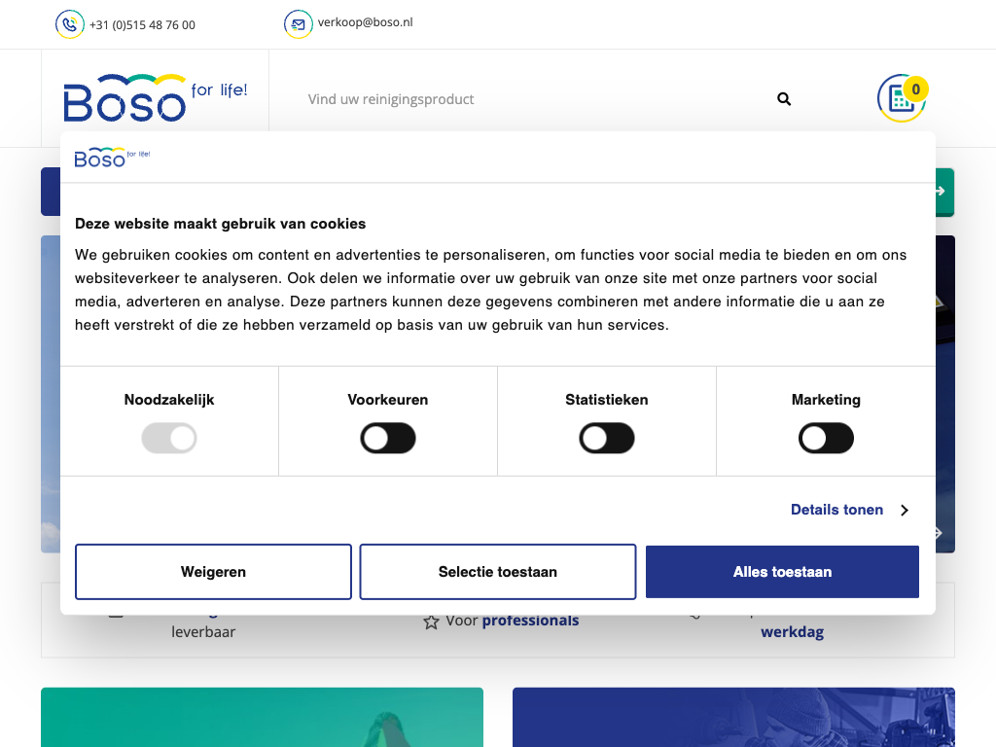Click the +31 (0)515 48 76 00 phone number
This screenshot has width=996, height=747.
[142, 25]
